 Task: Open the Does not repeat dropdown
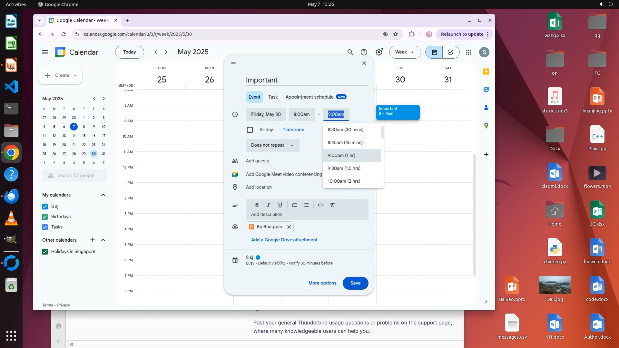272,145
